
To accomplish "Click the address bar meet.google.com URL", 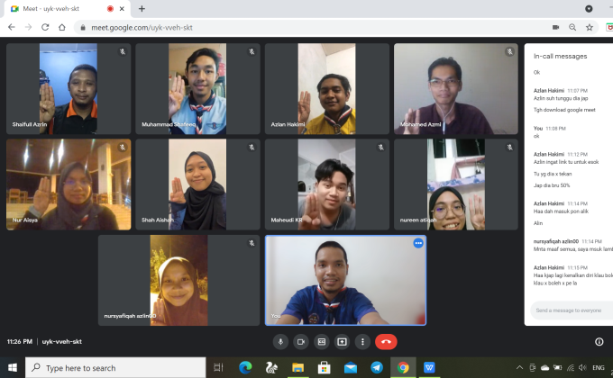I will click(x=142, y=28).
